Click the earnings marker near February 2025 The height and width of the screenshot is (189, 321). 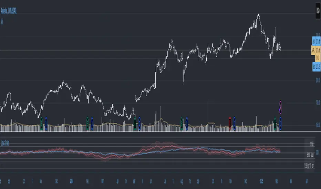[x=275, y=123]
